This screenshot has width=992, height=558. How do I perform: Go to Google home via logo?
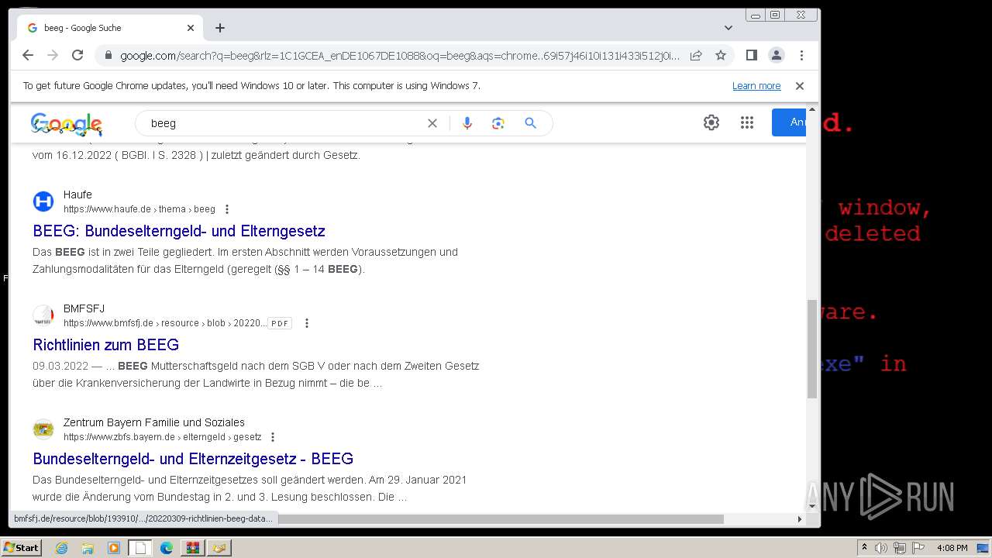[67, 124]
